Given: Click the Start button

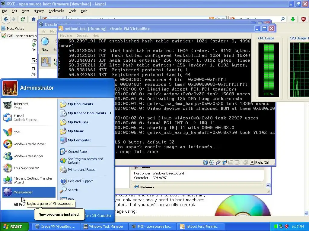Looking at the screenshot, I should 14,226.
